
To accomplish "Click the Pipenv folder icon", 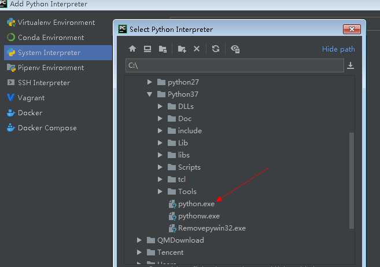I will pos(11,68).
